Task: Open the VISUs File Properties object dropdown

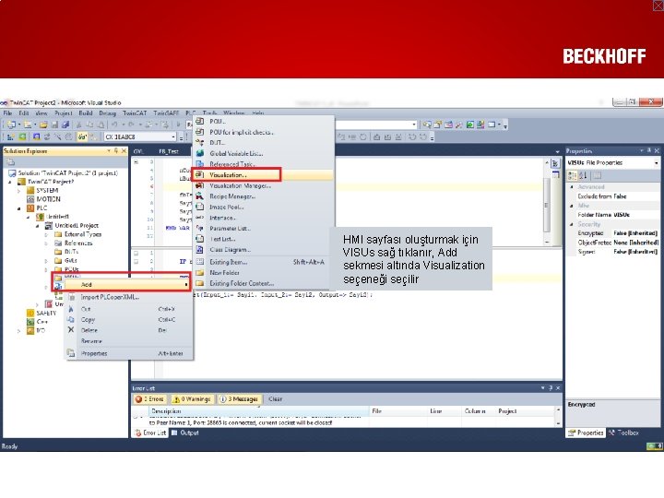Action: (656, 162)
